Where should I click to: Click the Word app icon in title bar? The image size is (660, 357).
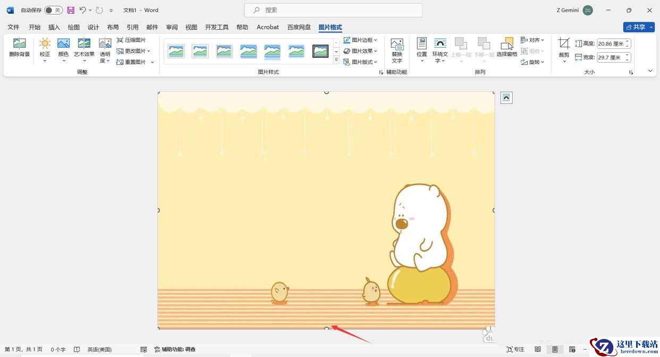[x=10, y=10]
